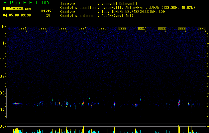Screen dimensions: 209x133
Task: Click the ICOM IC-575 53.7492 MHz receiver value
Action: [134, 12]
